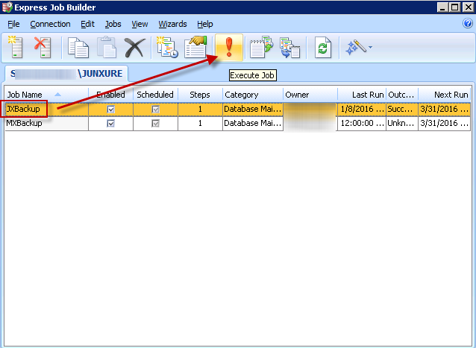
Task: Click the new job icon with clock
Action: click(167, 47)
